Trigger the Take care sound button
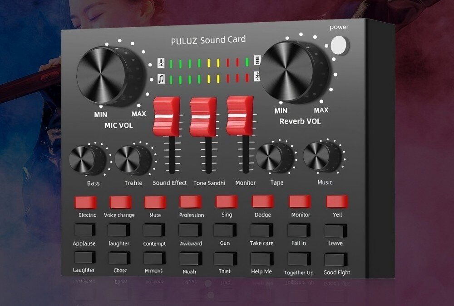Viewport: 454px width, 306px height. click(262, 230)
